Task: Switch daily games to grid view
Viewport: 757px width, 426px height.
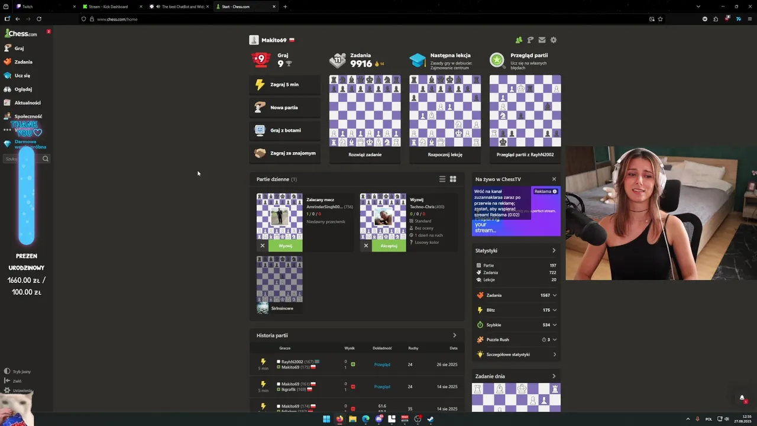Action: pyautogui.click(x=453, y=179)
